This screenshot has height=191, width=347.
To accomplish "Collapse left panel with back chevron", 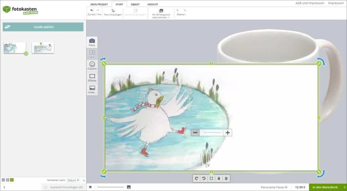I will click(x=4, y=187).
